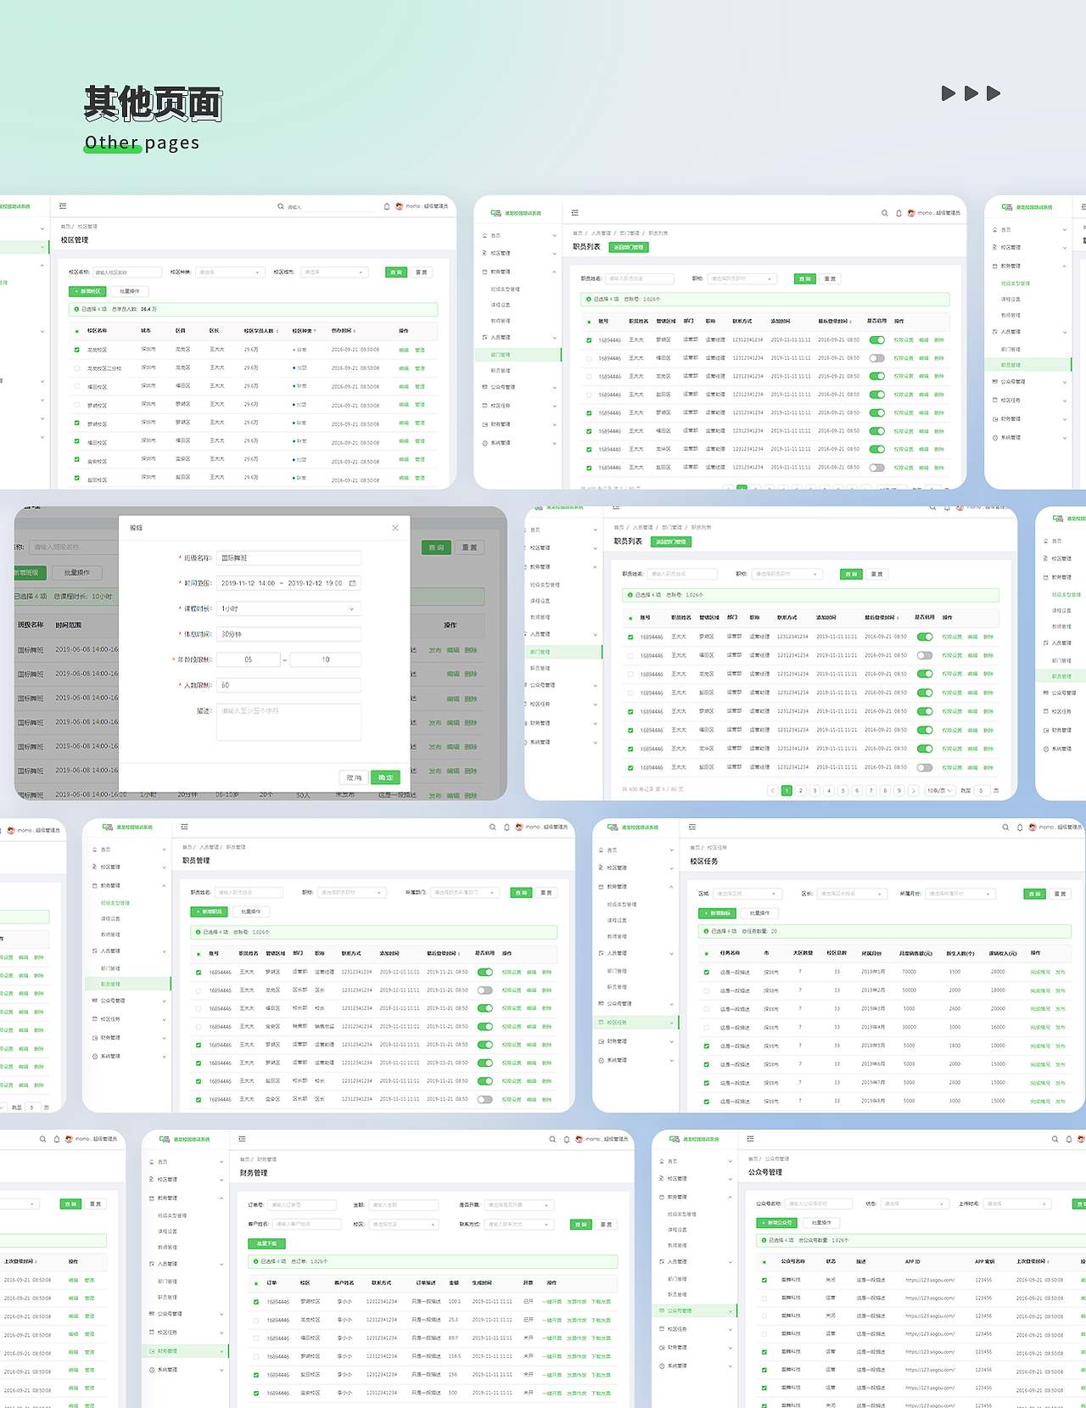Uncheck the 2019年1月 row checkbox on 校区任务 page
The width and height of the screenshot is (1086, 1408).
(707, 973)
